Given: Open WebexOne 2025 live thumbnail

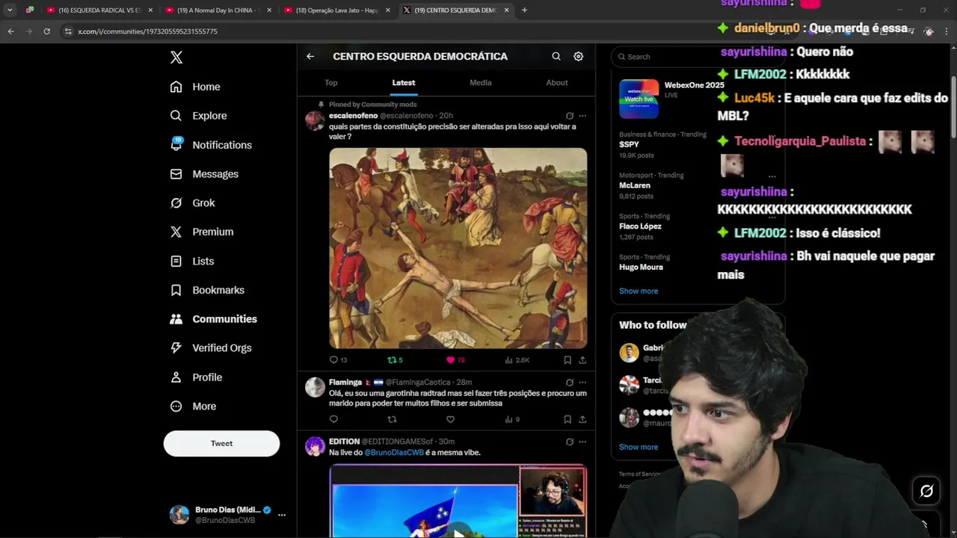Looking at the screenshot, I should pos(639,99).
